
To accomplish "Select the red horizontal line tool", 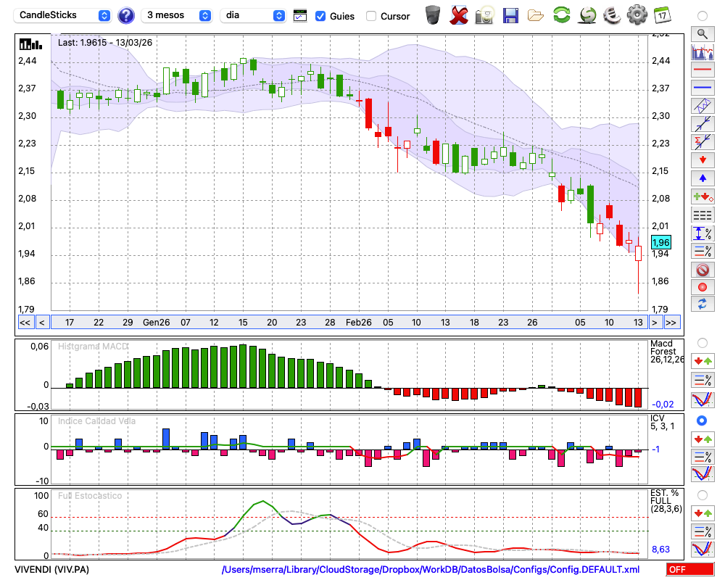I will 702,70.
